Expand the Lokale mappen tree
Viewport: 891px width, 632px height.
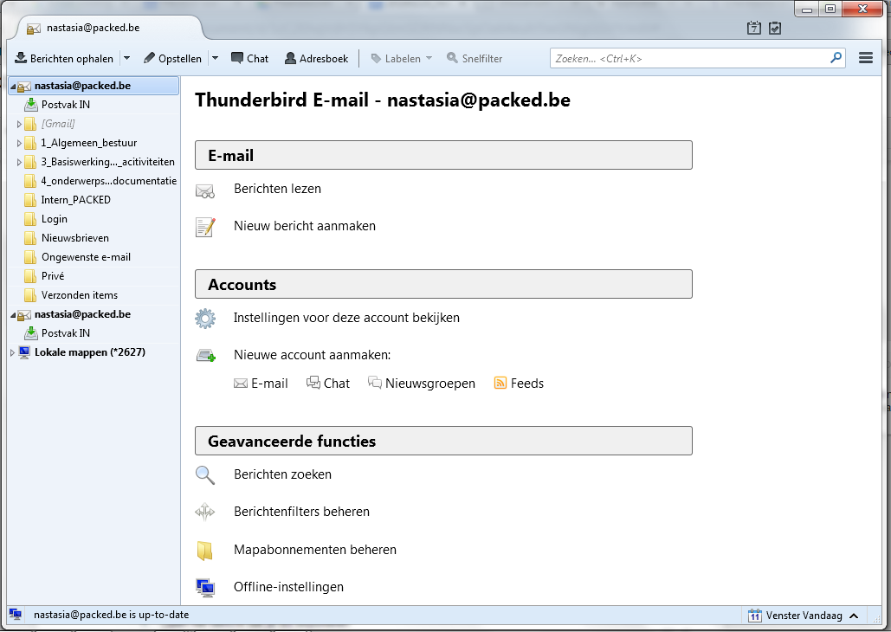pos(12,352)
